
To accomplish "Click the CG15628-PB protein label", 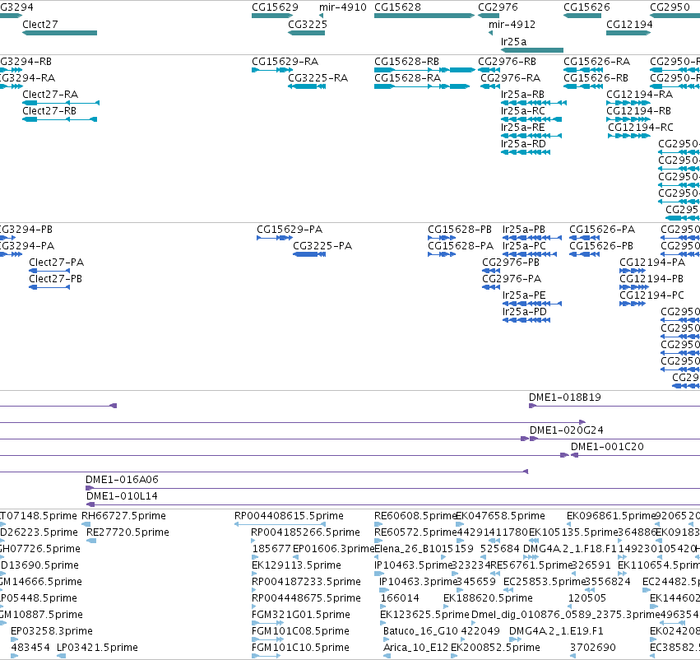I will tap(460, 230).
